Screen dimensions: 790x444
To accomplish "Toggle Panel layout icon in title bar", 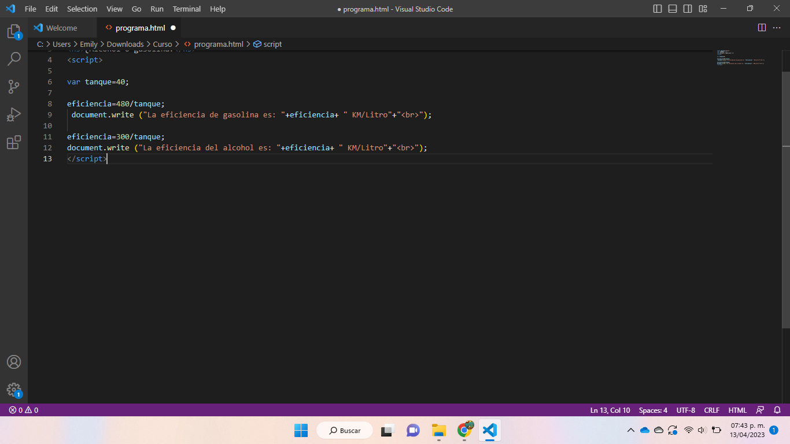I will [673, 9].
